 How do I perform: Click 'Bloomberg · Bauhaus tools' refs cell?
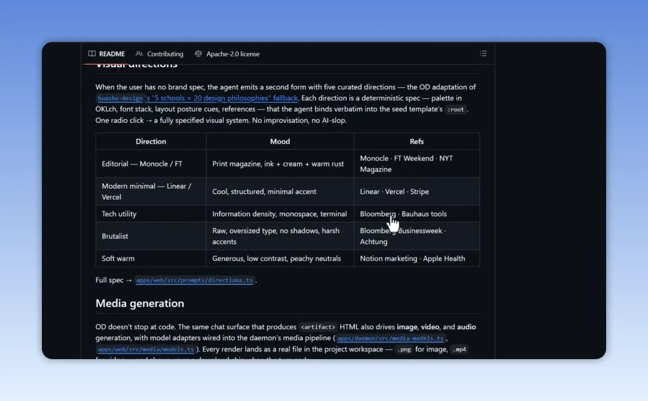click(417, 214)
